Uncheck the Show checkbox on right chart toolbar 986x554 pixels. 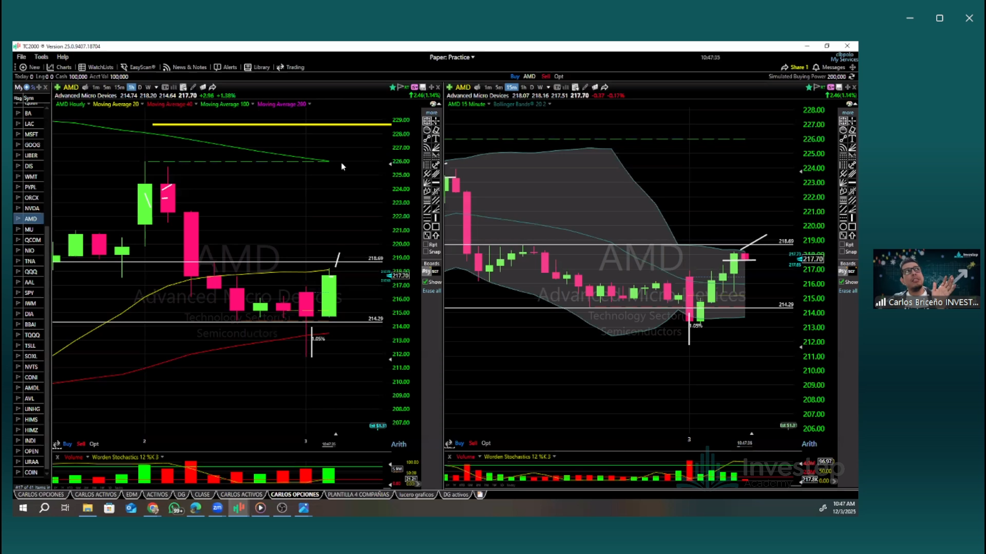pyautogui.click(x=842, y=282)
